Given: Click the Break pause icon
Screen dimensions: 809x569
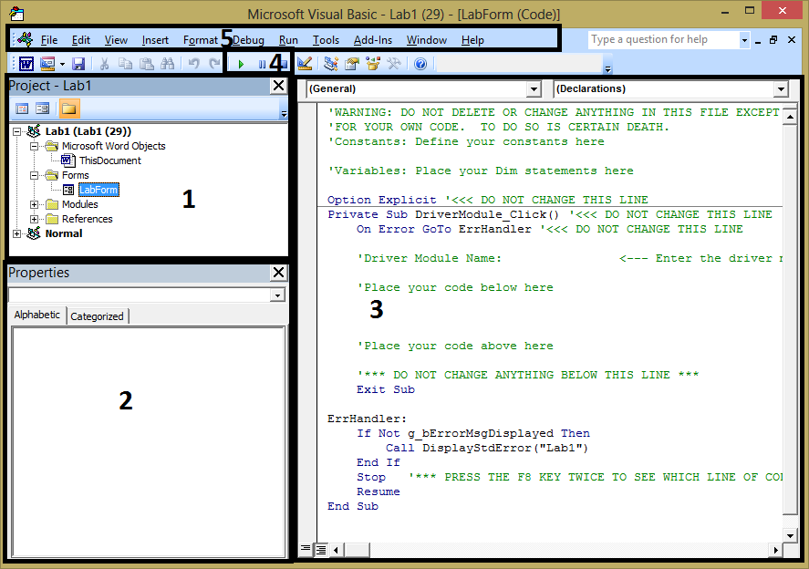Looking at the screenshot, I should (262, 65).
